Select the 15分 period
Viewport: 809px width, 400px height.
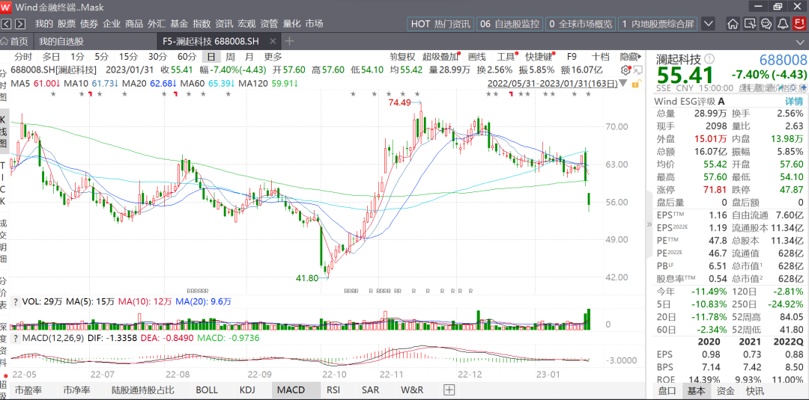(x=129, y=57)
